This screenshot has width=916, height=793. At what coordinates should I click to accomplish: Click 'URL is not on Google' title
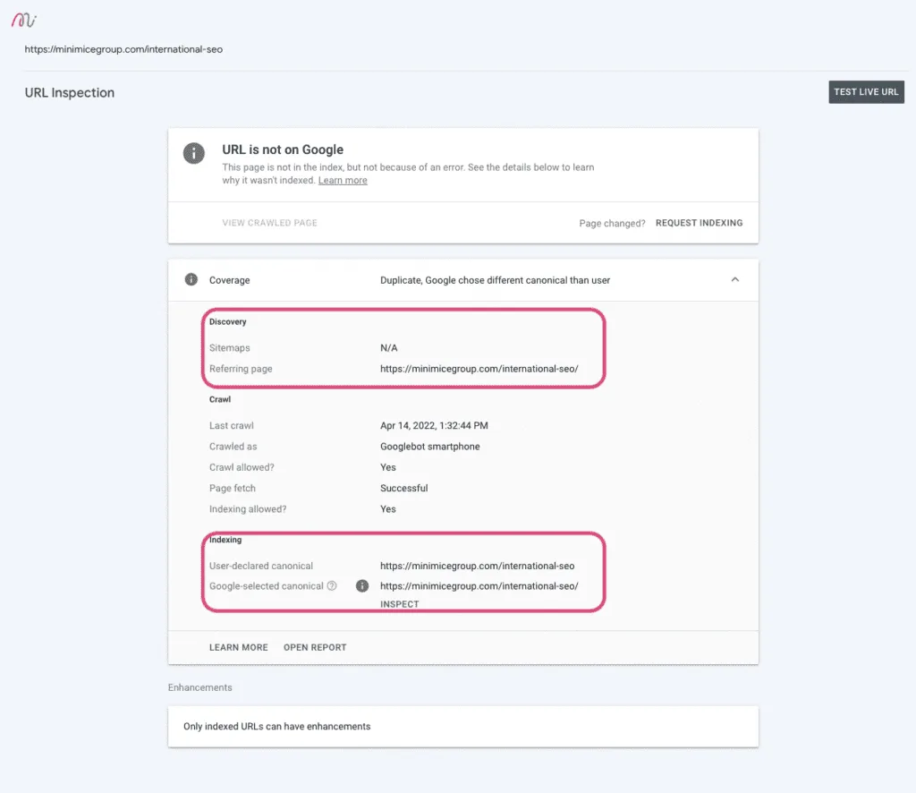click(x=283, y=149)
